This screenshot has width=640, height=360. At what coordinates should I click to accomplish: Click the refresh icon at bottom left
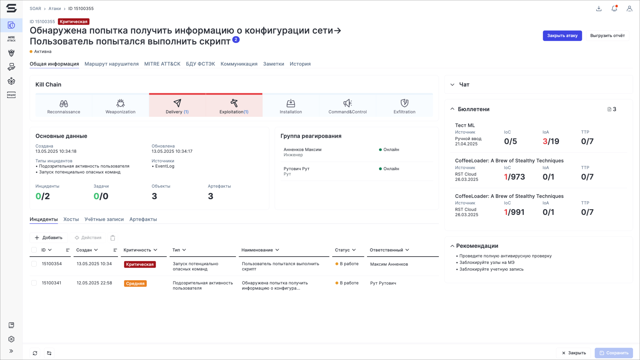pyautogui.click(x=35, y=353)
